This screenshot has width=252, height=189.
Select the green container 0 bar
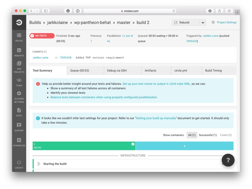(84, 146)
